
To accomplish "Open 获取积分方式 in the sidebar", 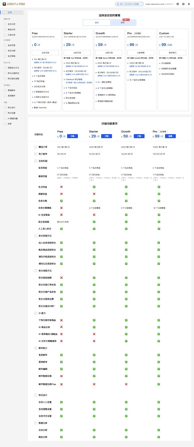I will click(13, 68).
